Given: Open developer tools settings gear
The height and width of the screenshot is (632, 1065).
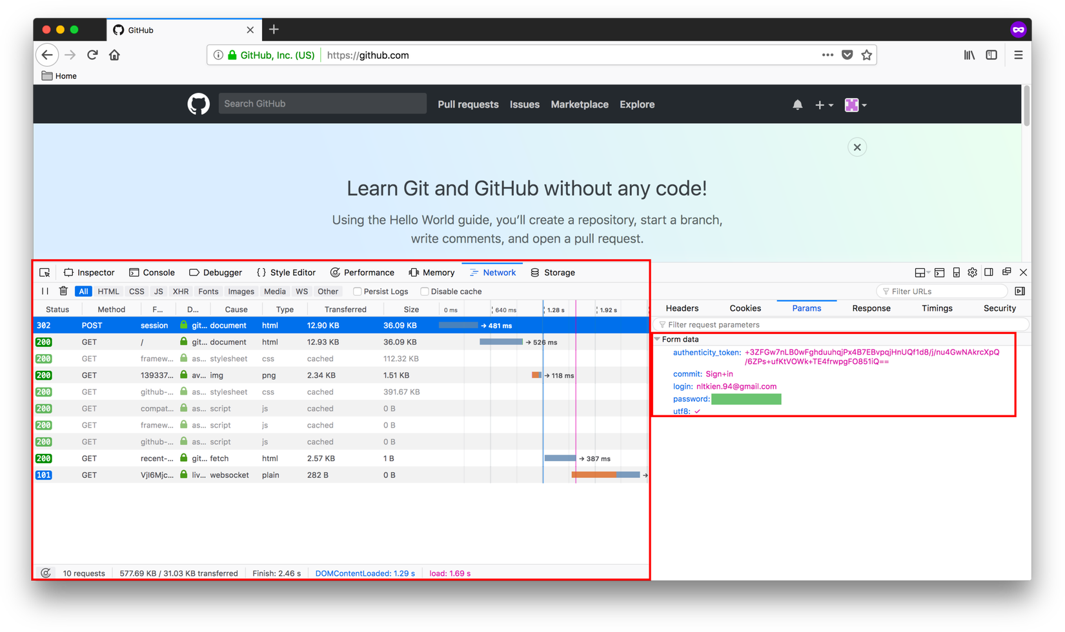Looking at the screenshot, I should (x=972, y=272).
